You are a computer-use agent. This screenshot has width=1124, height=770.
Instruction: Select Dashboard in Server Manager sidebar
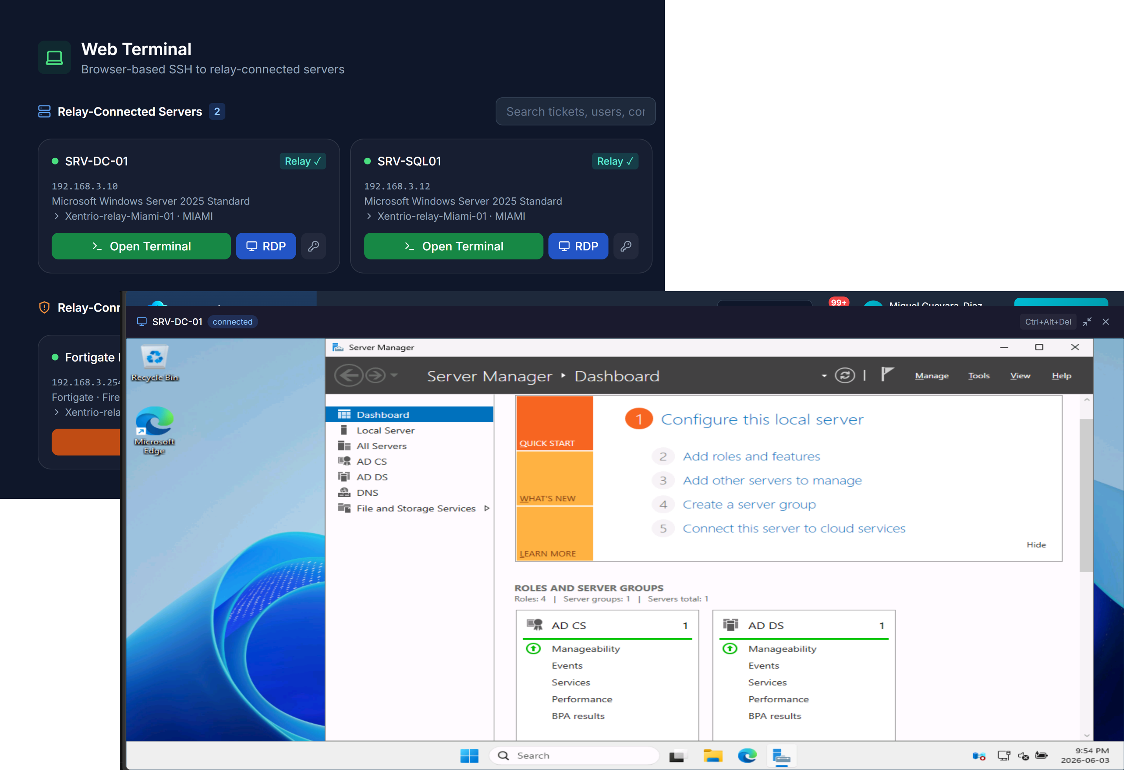click(410, 415)
